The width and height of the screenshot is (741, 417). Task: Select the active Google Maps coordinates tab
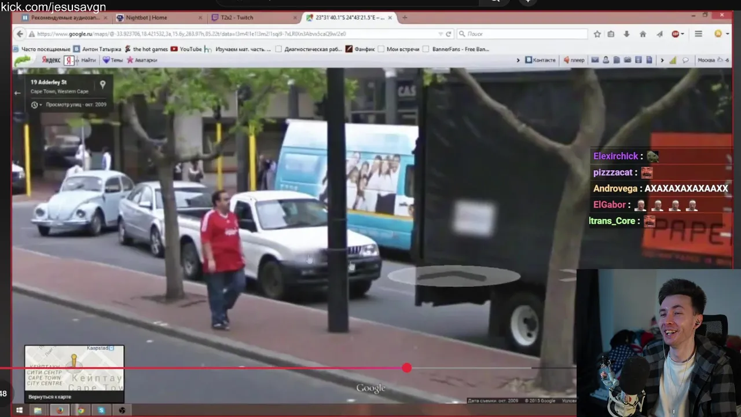(349, 17)
